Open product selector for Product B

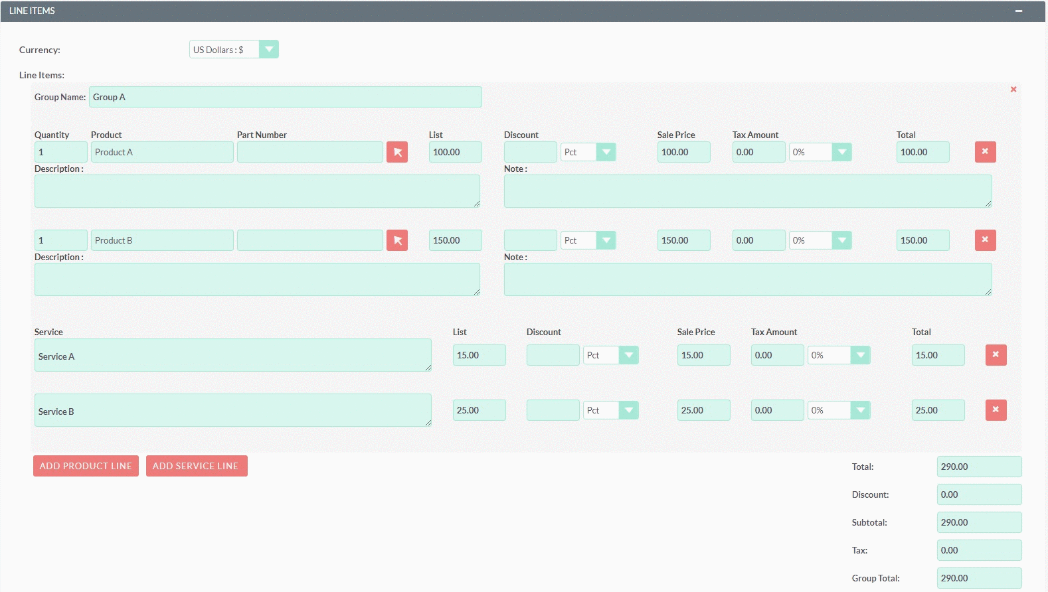click(x=397, y=240)
